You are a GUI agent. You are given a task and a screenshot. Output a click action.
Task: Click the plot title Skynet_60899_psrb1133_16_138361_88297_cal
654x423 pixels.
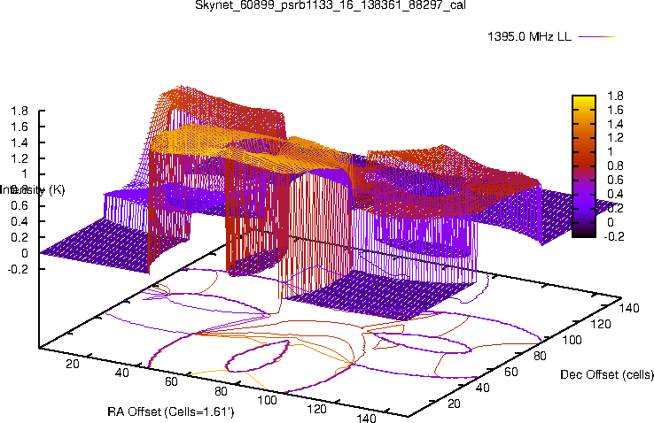[x=330, y=5]
